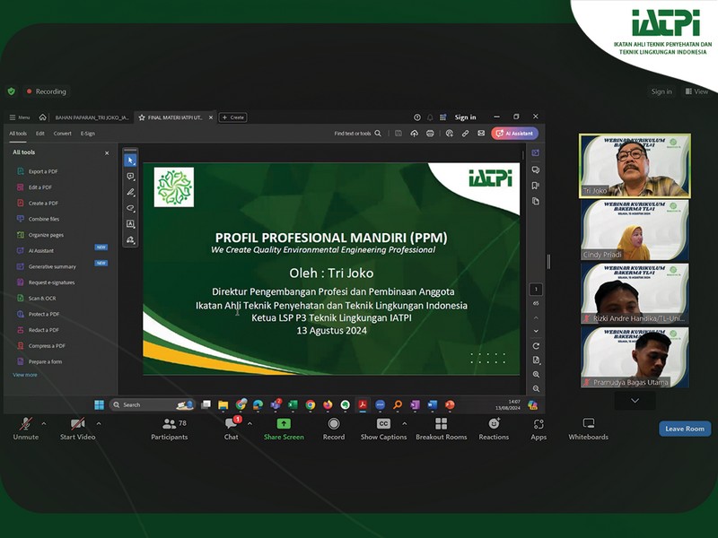Select Compress a PDF tool
The height and width of the screenshot is (538, 718).
(x=41, y=346)
